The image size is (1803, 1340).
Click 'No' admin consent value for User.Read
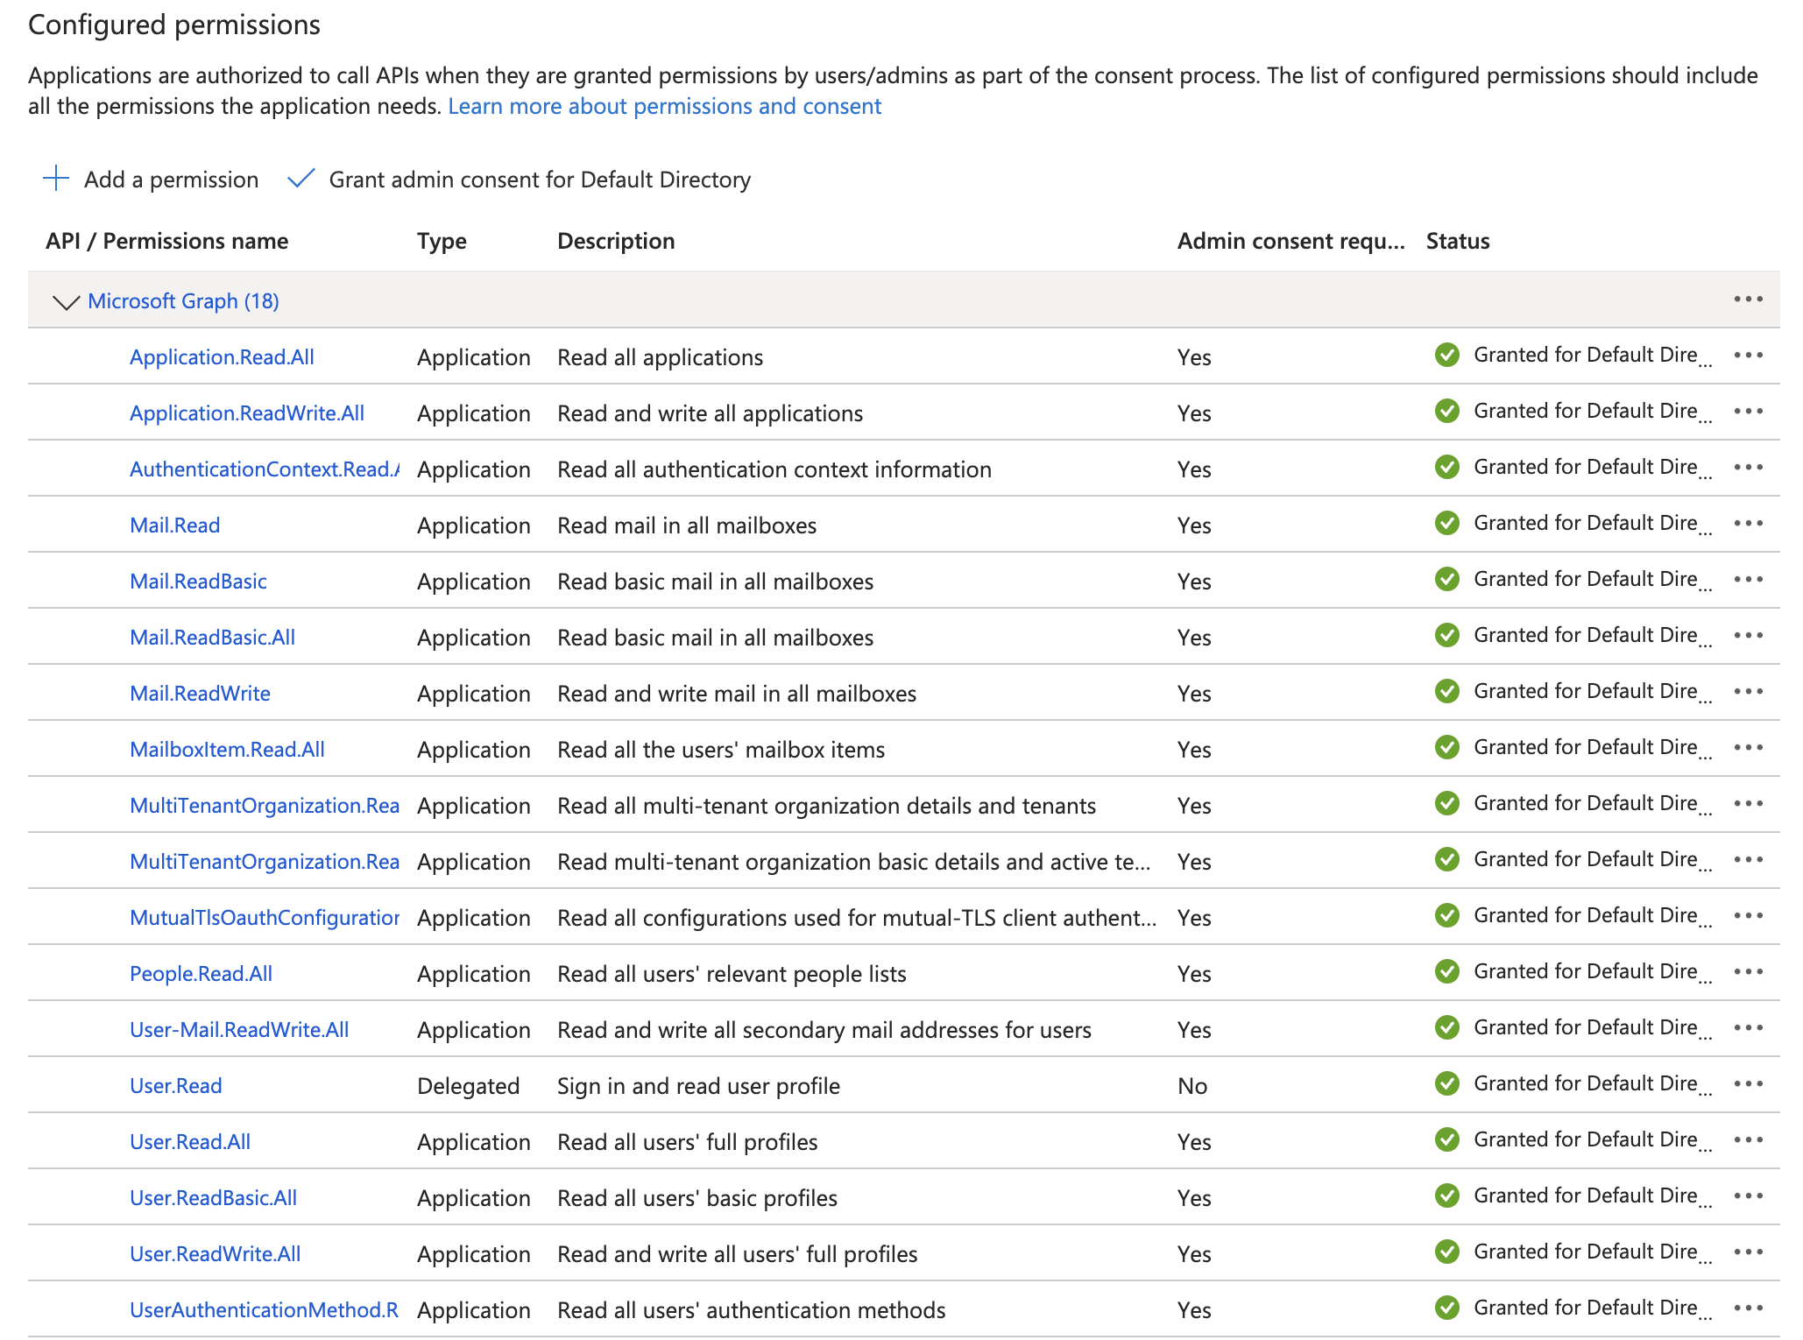pyautogui.click(x=1192, y=1086)
